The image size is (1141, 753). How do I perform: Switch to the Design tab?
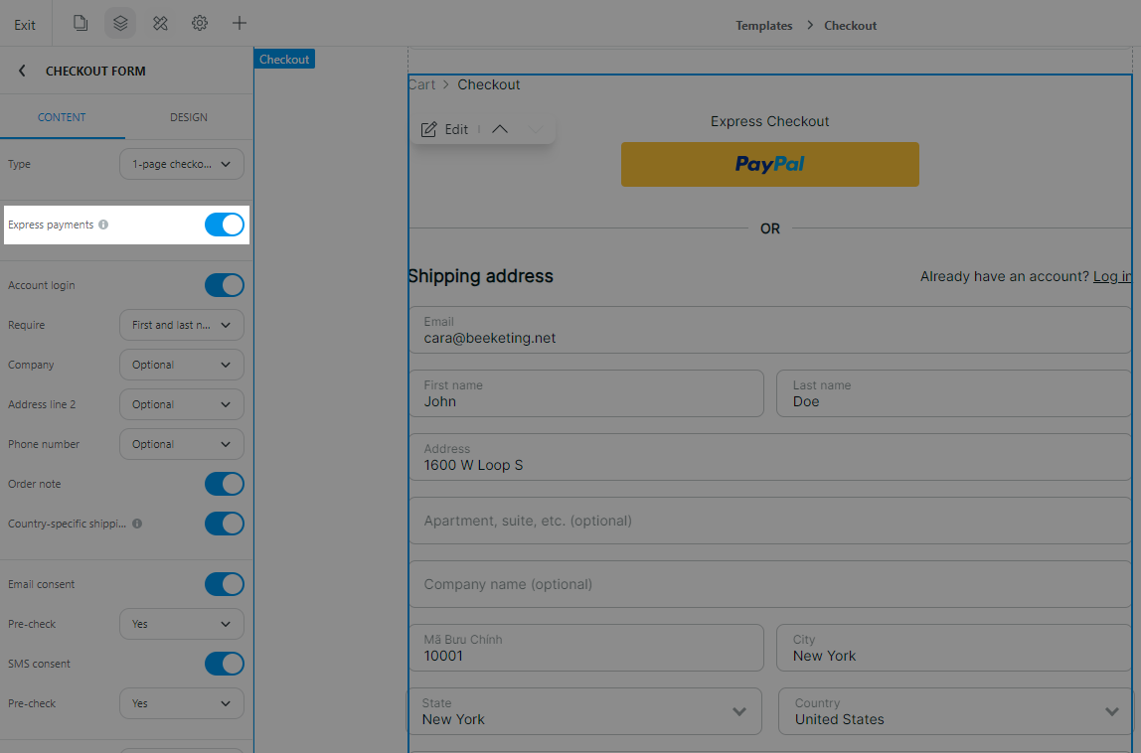click(x=189, y=117)
